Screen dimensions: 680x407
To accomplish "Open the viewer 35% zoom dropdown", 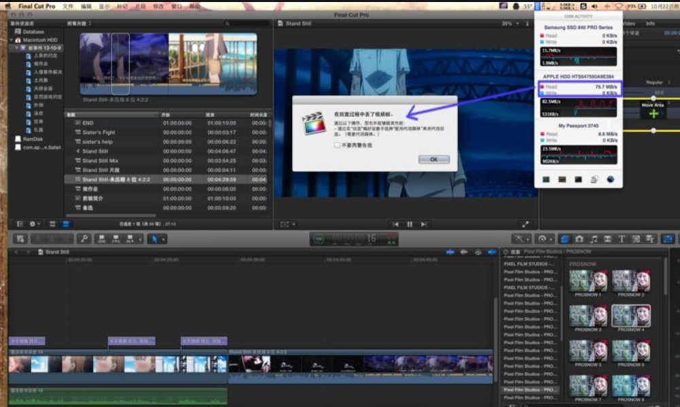I will pos(509,23).
